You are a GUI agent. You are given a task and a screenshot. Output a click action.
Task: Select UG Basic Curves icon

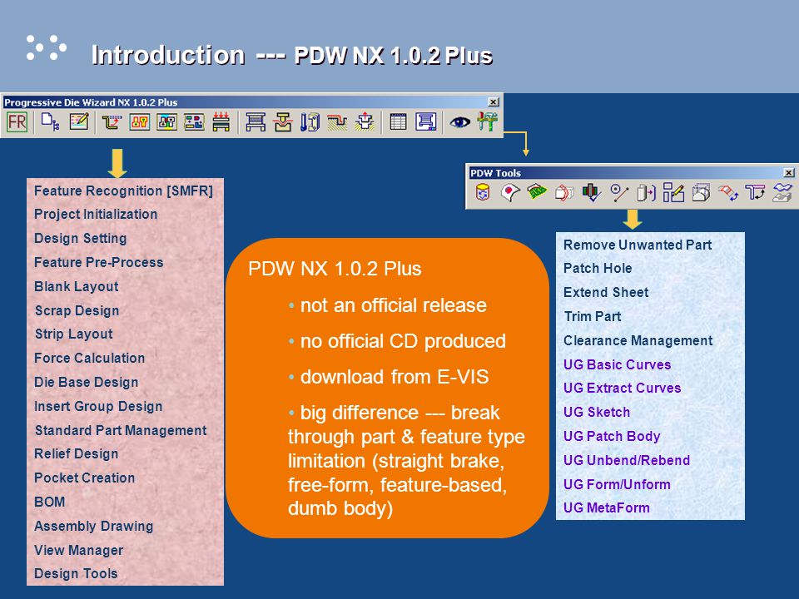(x=619, y=192)
